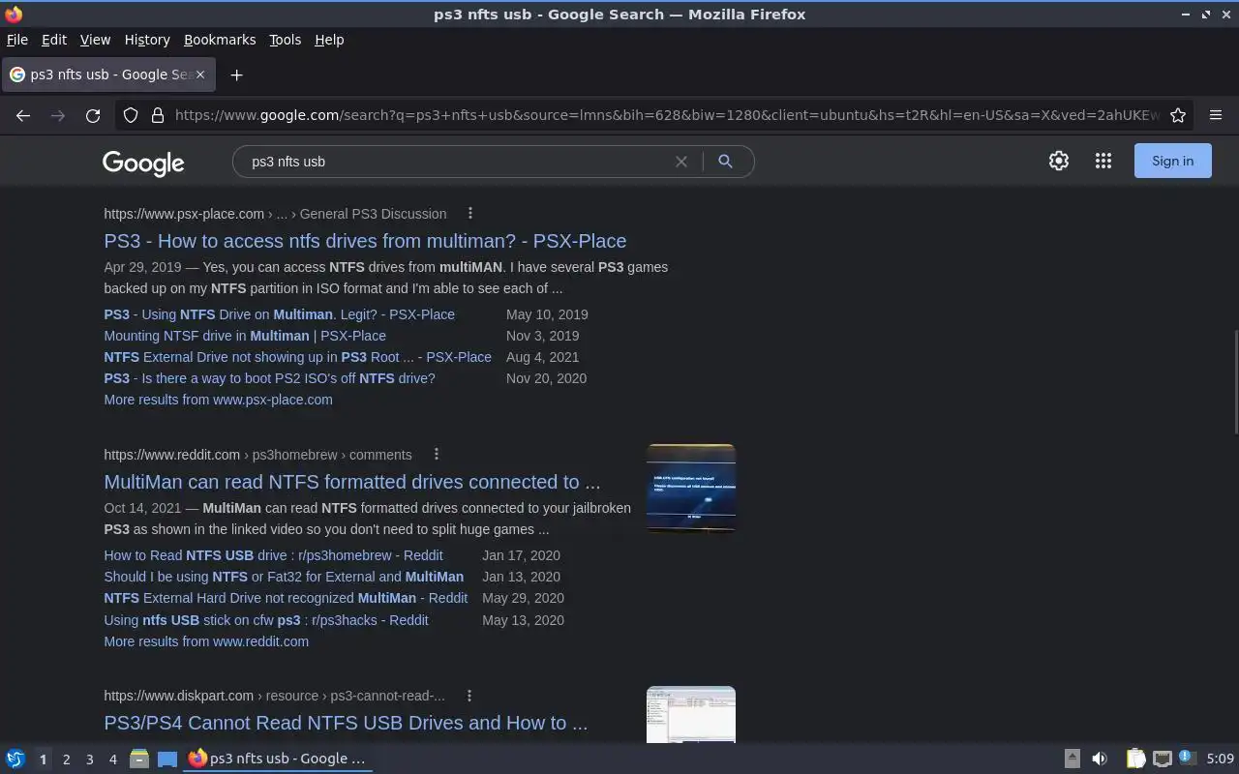Open PS3 How to access ntfs drives result
Image resolution: width=1239 pixels, height=774 pixels.
pyautogui.click(x=365, y=241)
